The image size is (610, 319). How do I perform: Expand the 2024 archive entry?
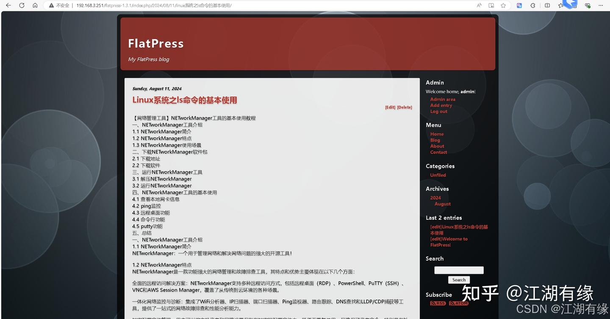tap(435, 197)
